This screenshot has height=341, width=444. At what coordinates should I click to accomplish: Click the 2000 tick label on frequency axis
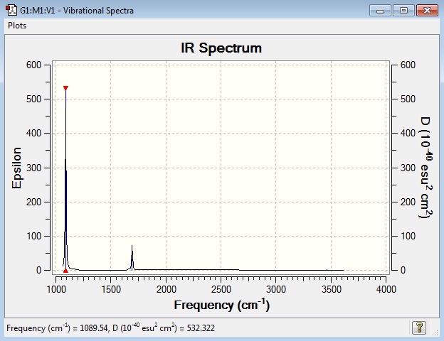point(166,289)
